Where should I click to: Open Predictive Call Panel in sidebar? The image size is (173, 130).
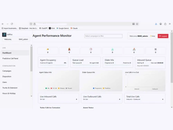10,59
